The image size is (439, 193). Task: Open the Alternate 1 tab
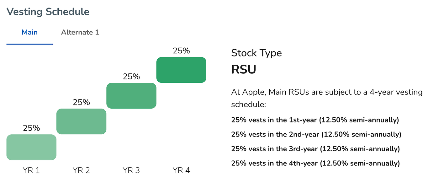(x=80, y=32)
